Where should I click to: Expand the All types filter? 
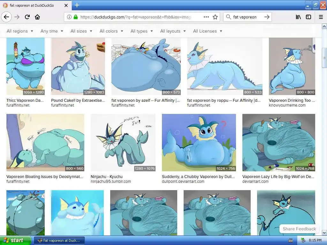(141, 31)
